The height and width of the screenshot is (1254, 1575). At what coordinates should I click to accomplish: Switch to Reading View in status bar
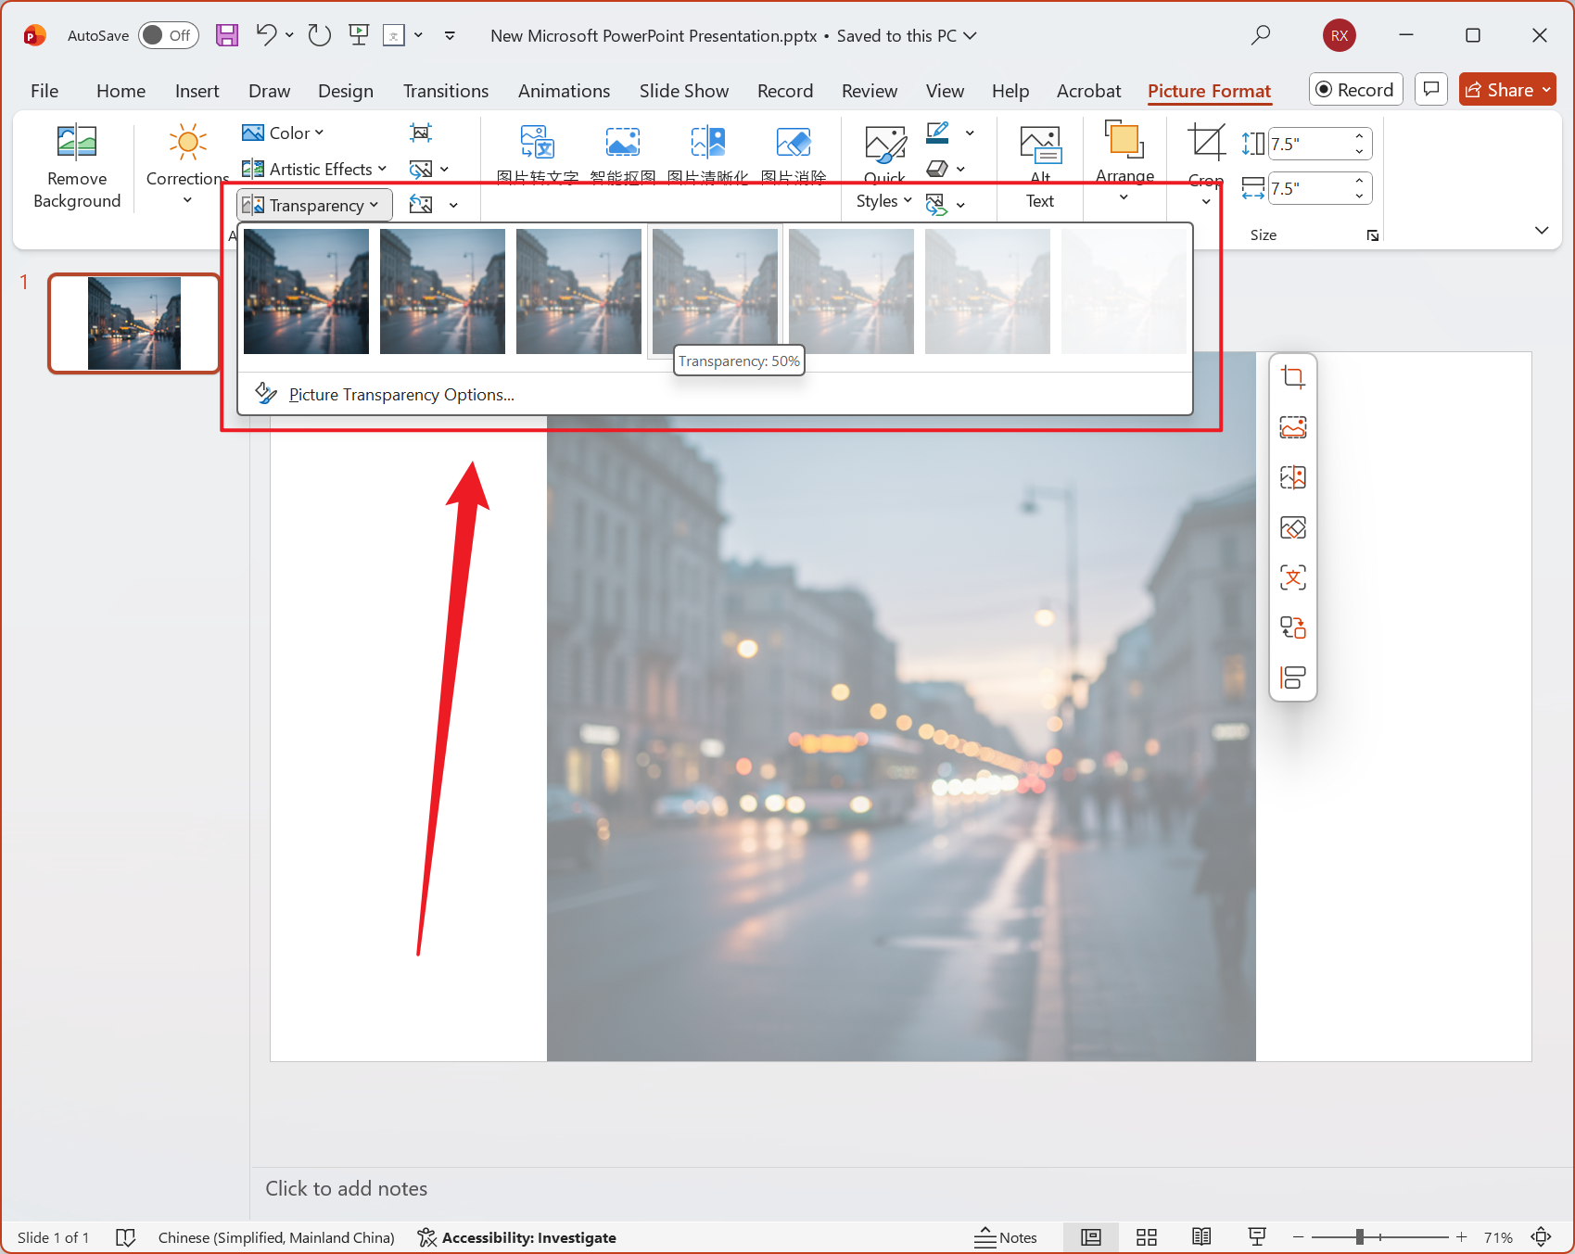pos(1201,1237)
